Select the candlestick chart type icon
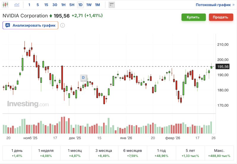This screenshot has height=164, width=237. (6, 5)
